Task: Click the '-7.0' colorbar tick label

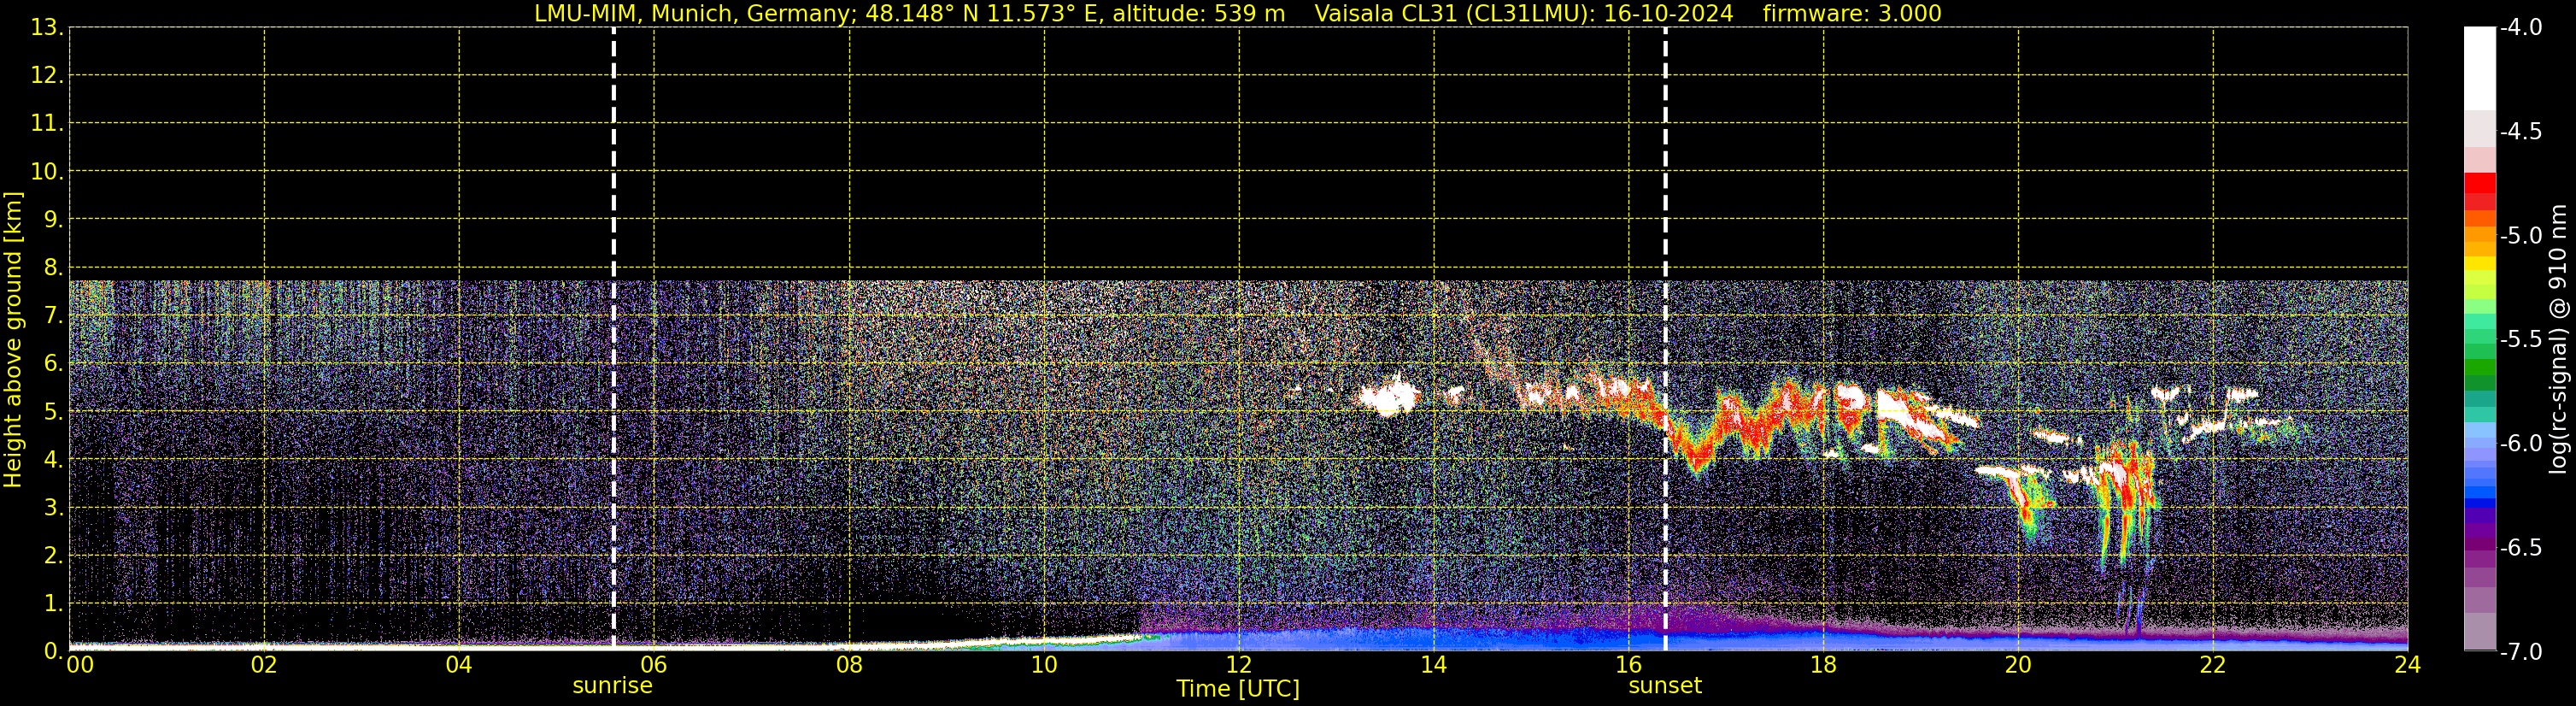Action: (x=2521, y=652)
